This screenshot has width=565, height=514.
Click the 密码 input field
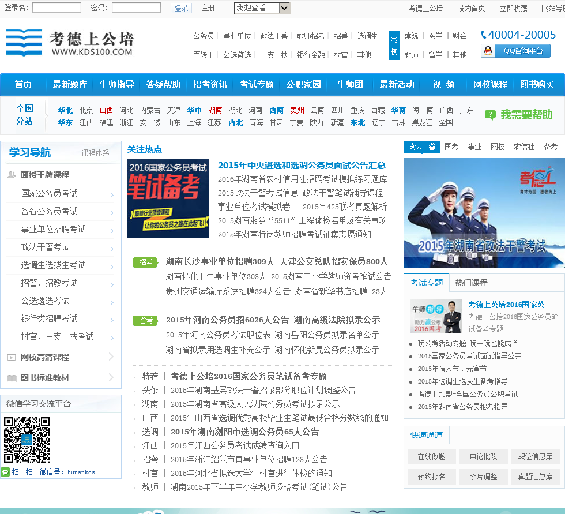136,7
